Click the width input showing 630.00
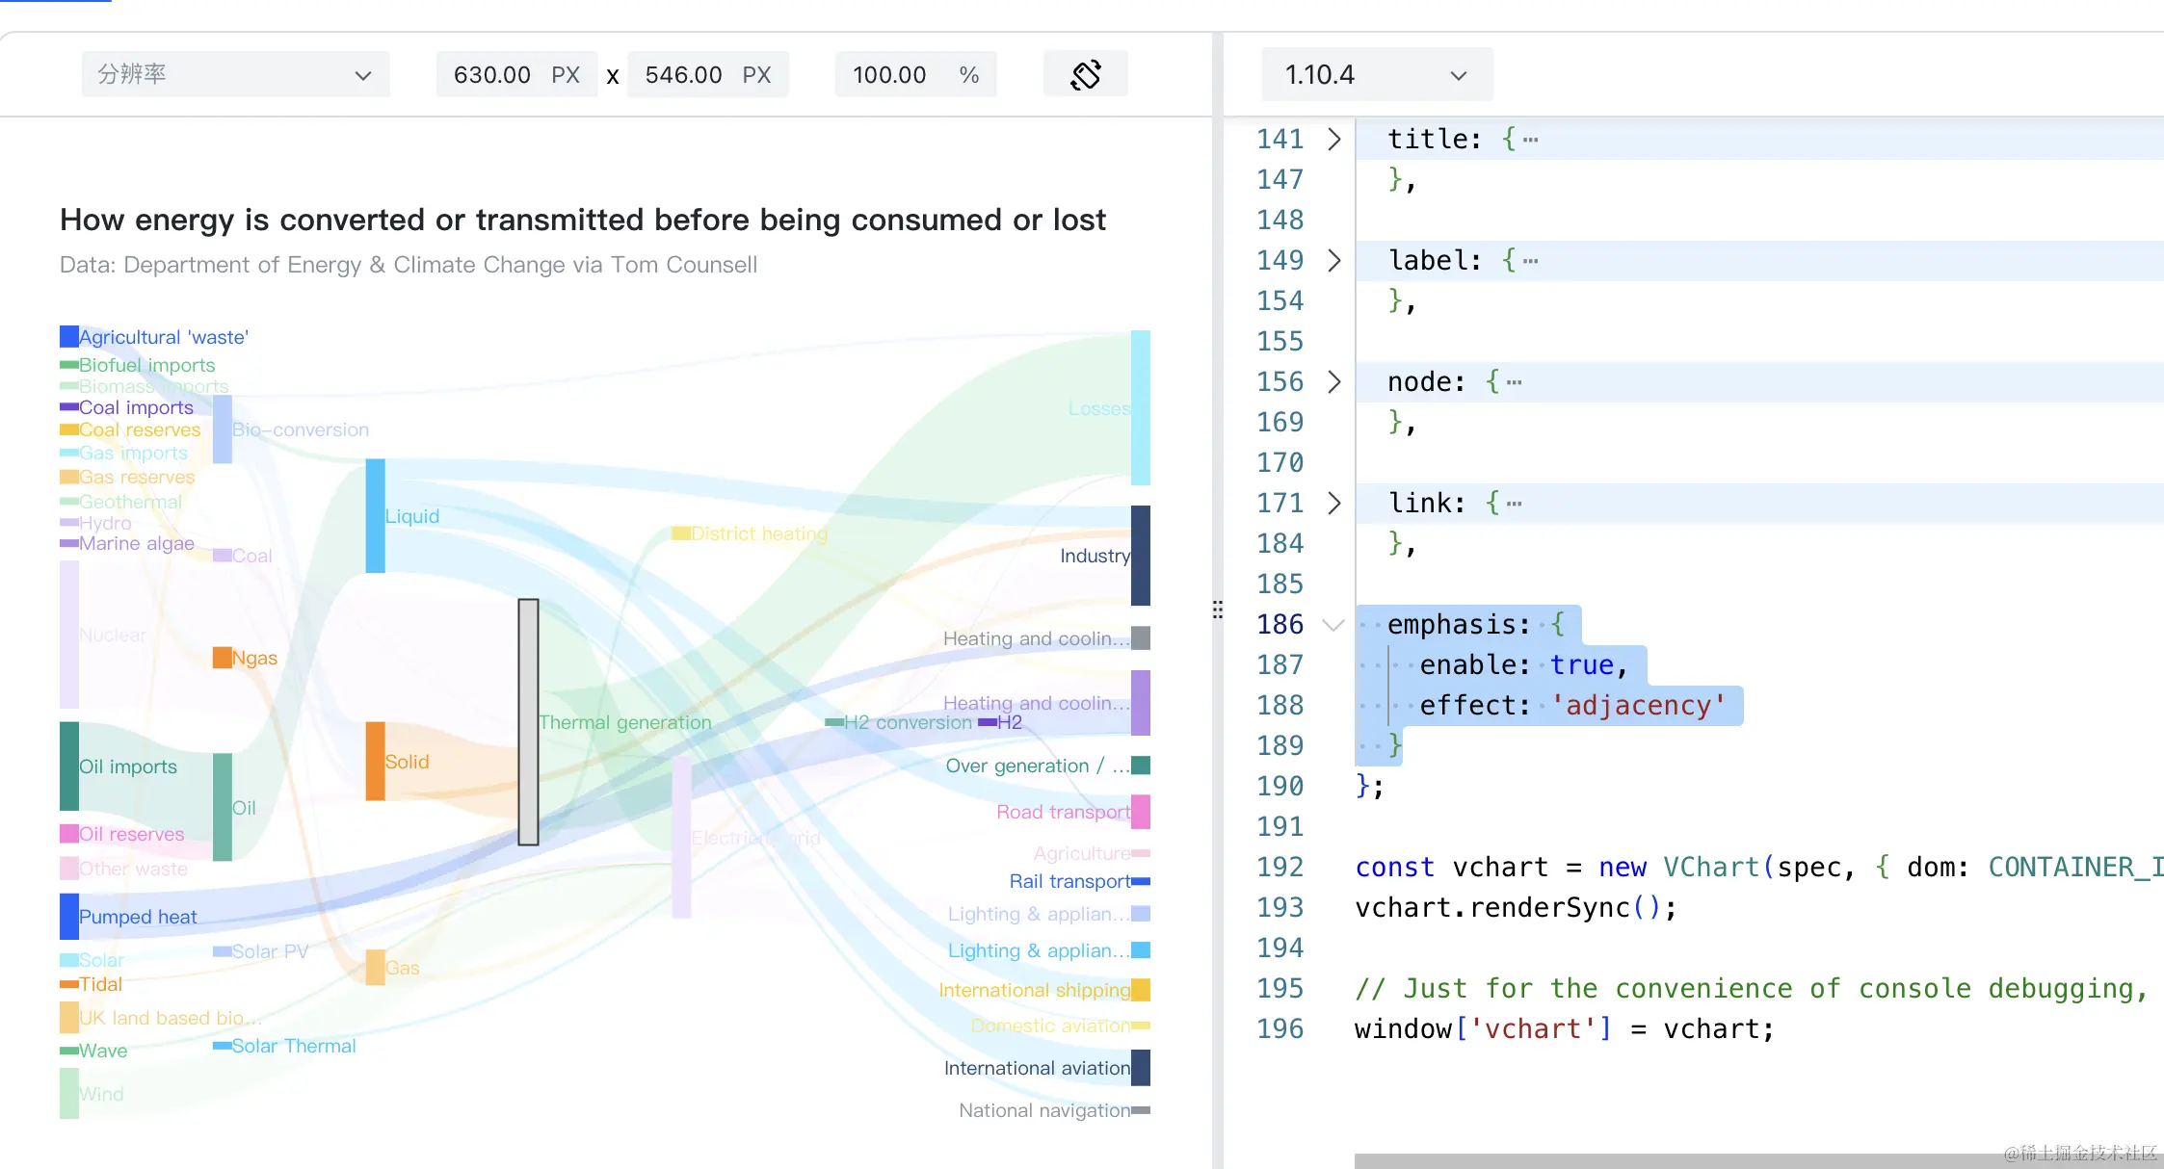The height and width of the screenshot is (1169, 2164). pos(492,74)
